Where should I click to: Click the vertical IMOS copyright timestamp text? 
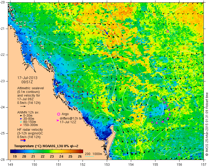[207, 124]
